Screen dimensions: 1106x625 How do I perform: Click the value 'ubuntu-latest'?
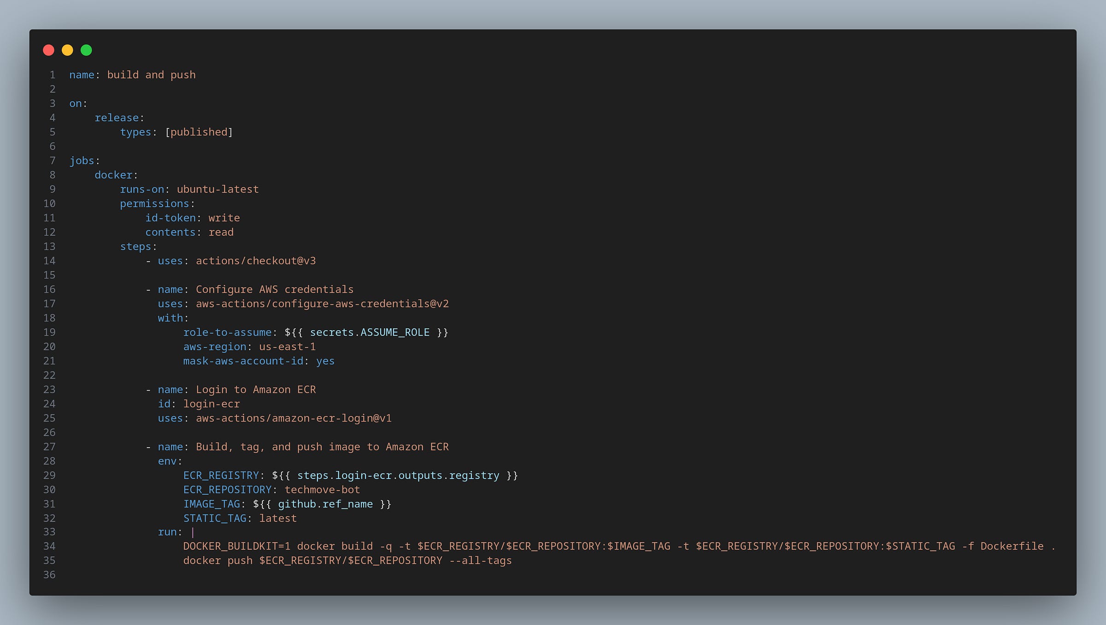click(218, 189)
